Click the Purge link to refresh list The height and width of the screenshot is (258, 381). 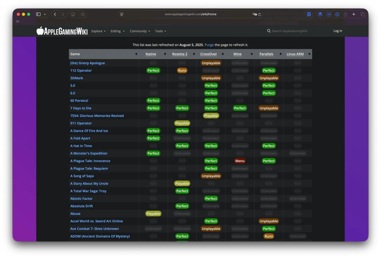[x=209, y=45]
